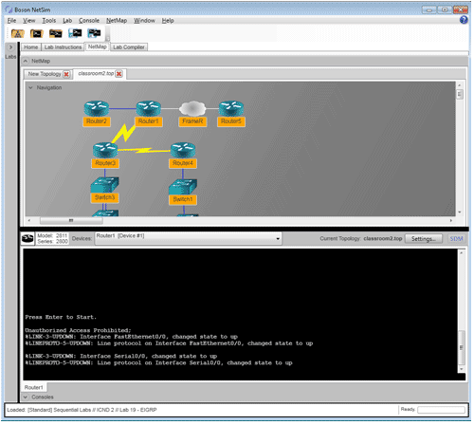Open the Devices dropdown list
This screenshot has width=474, height=425.
click(278, 239)
